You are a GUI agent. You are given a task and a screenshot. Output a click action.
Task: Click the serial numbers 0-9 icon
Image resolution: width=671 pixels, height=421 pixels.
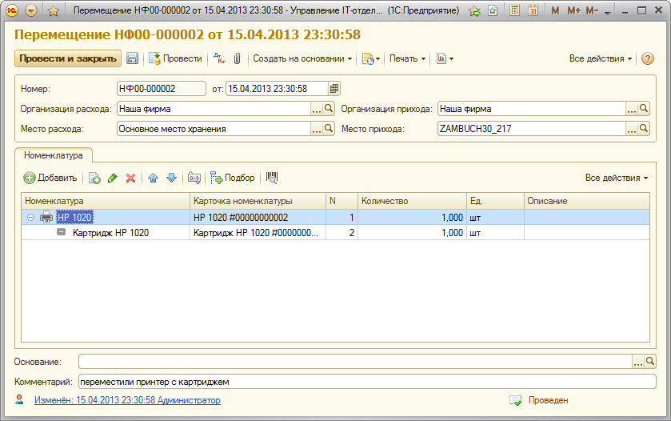(x=194, y=178)
